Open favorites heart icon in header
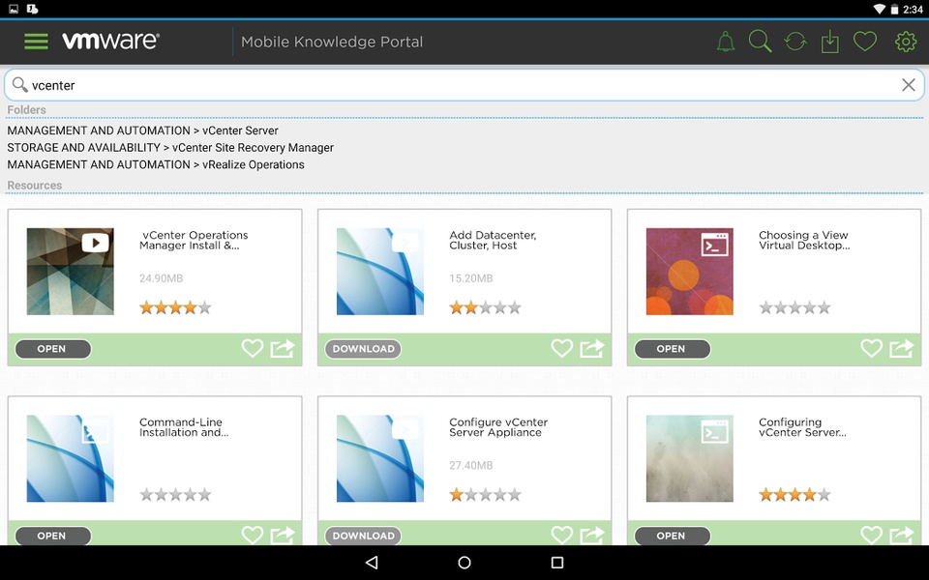This screenshot has width=929, height=580. coord(865,42)
